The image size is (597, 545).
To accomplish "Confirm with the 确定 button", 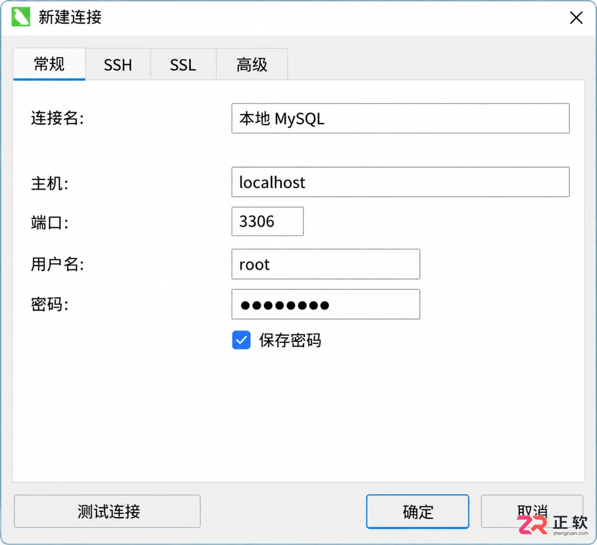I will 418,512.
